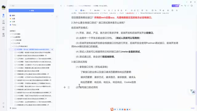197x111 pixels.
Task: Toggle bold formatting in the toolbar
Action: click(109, 10)
